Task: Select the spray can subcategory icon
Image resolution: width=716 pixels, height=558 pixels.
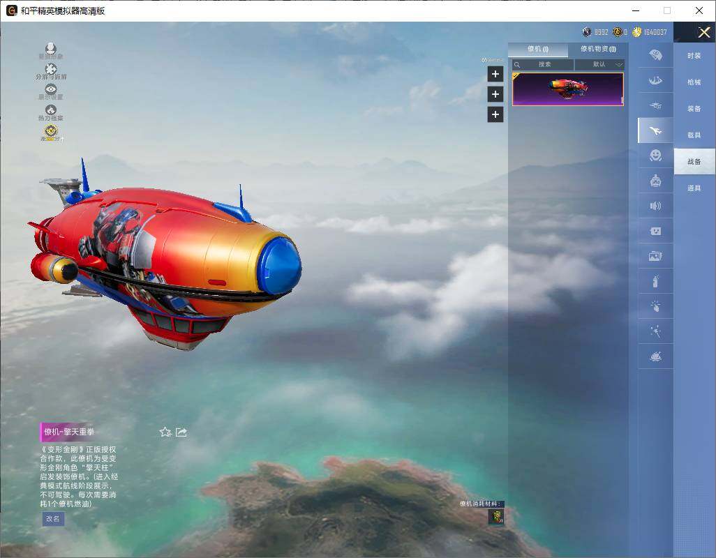Action: [x=655, y=282]
